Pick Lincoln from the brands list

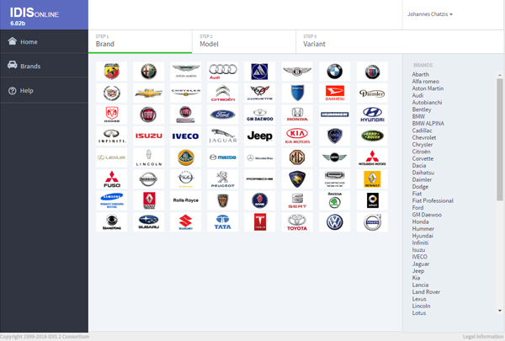coord(421,306)
